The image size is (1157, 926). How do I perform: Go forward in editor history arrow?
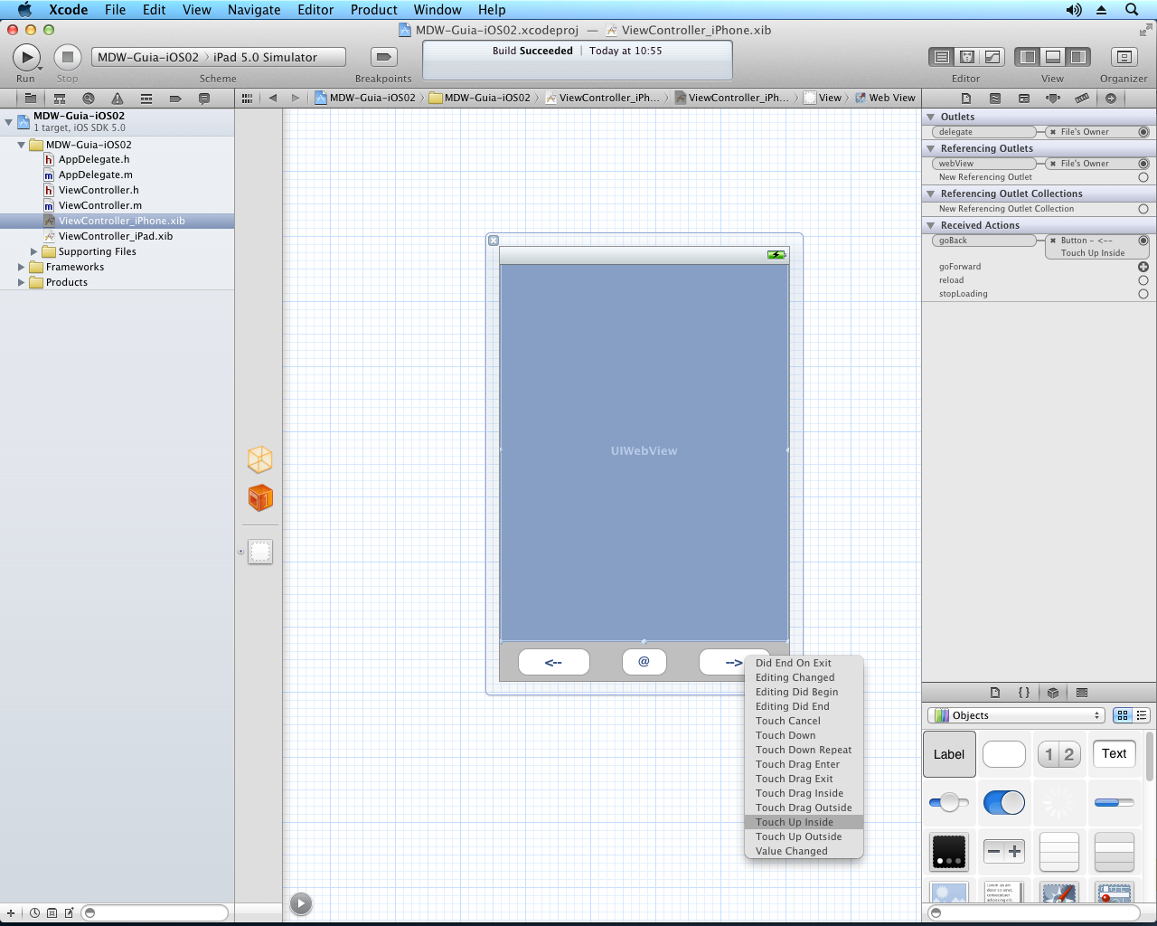pyautogui.click(x=295, y=98)
